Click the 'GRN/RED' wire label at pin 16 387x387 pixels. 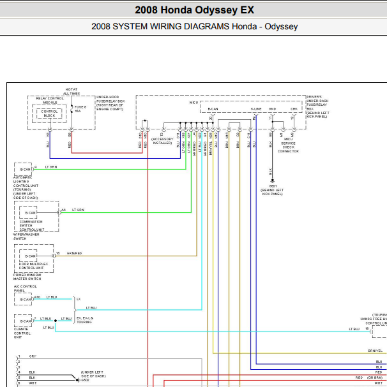pos(74,253)
